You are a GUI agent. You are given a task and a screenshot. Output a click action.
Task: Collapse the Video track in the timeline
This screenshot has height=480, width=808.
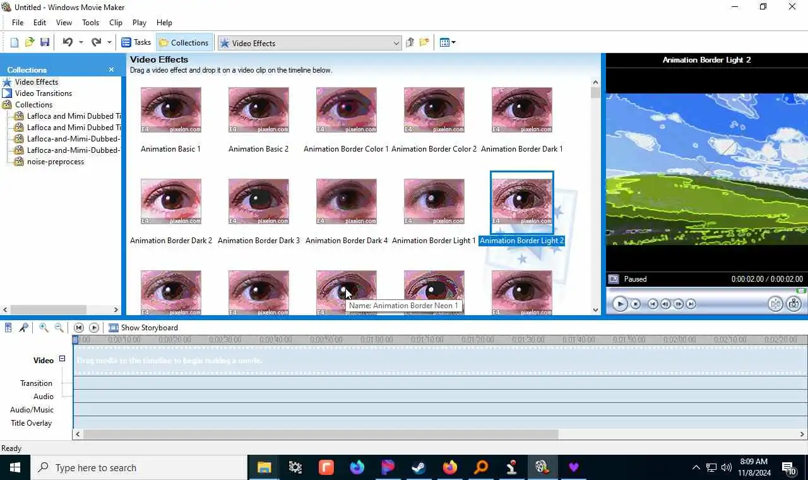pos(62,359)
